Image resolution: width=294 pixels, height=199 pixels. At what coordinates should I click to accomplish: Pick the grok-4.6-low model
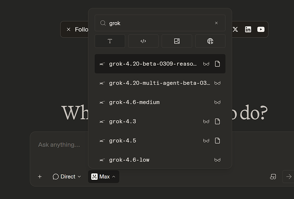point(160,160)
